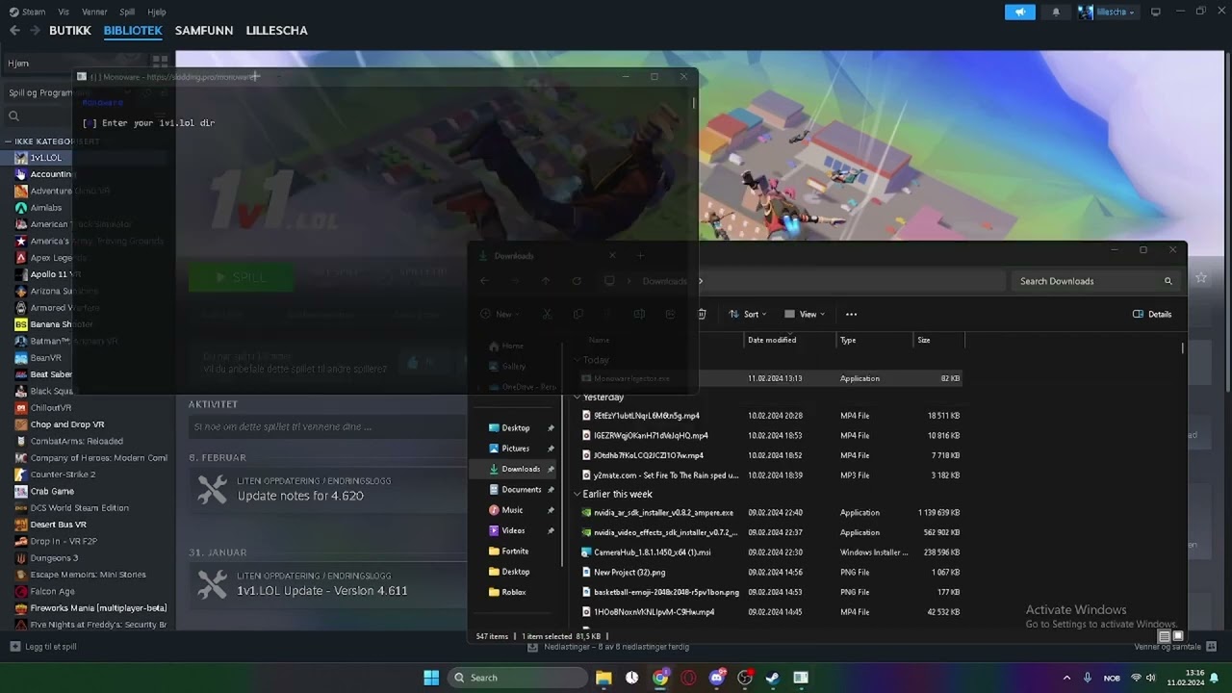Collapse the IKKE KATEGORISERT category
Image resolution: width=1232 pixels, height=693 pixels.
[9, 141]
